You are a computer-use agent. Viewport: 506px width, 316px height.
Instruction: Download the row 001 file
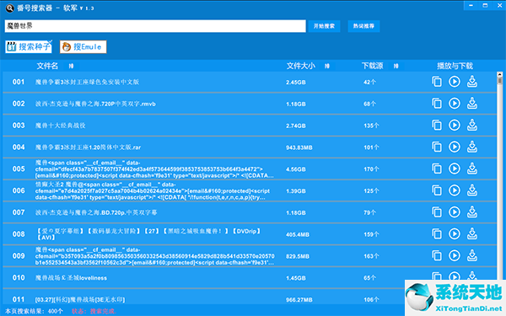(472, 82)
